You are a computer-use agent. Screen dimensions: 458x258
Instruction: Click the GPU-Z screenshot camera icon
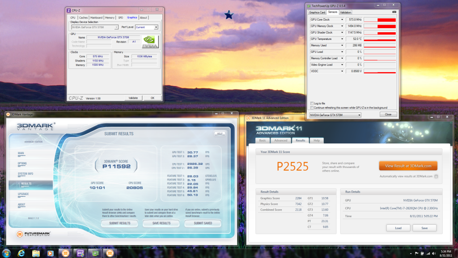(394, 12)
